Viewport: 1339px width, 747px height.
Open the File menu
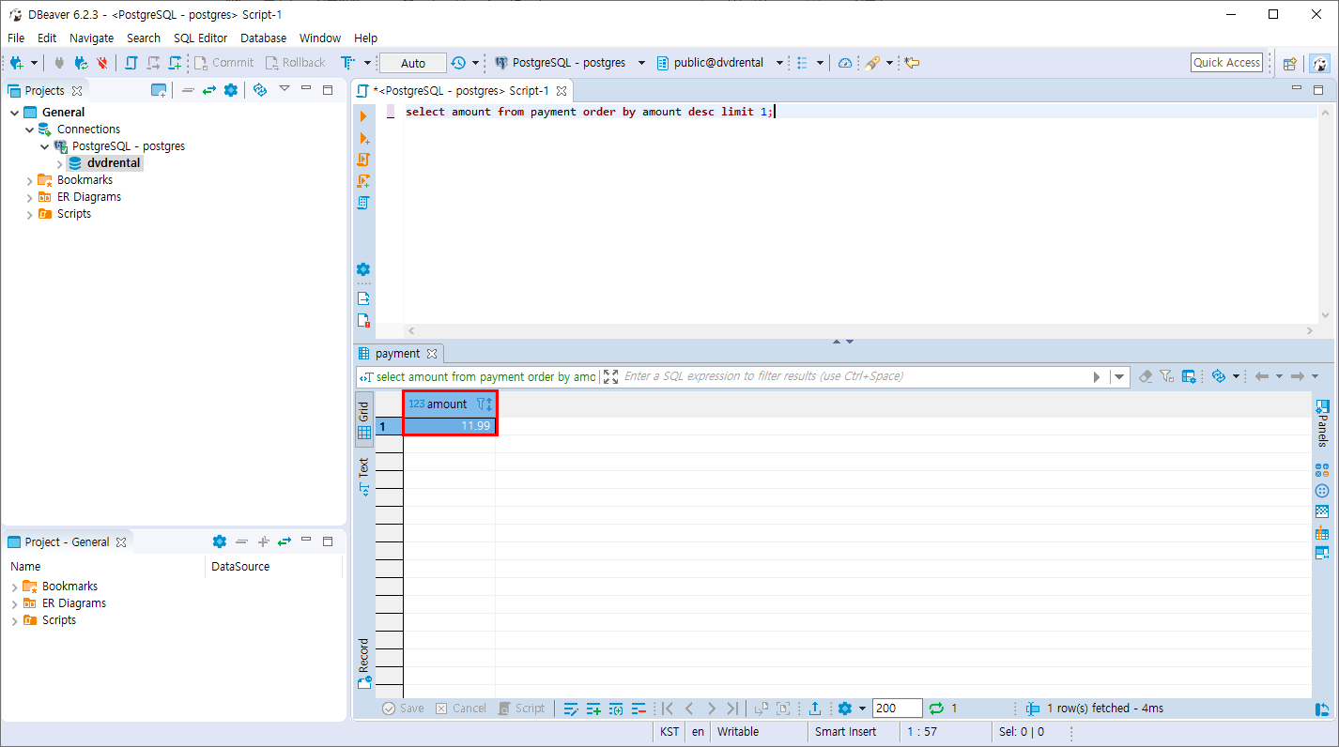point(16,38)
